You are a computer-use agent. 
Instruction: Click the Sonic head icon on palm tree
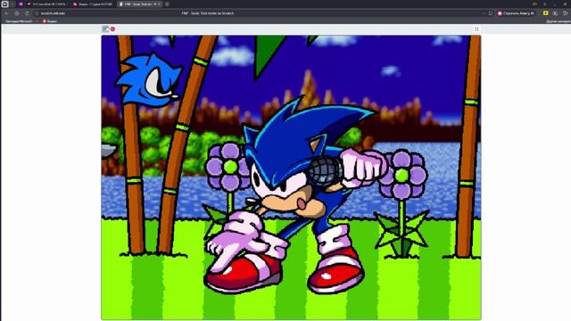(x=149, y=80)
